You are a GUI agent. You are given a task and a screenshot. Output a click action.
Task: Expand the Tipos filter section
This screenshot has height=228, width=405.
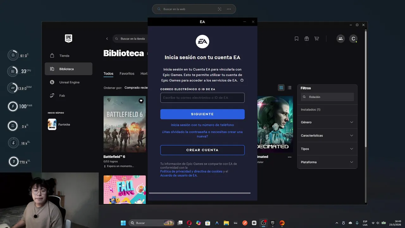pos(327,149)
